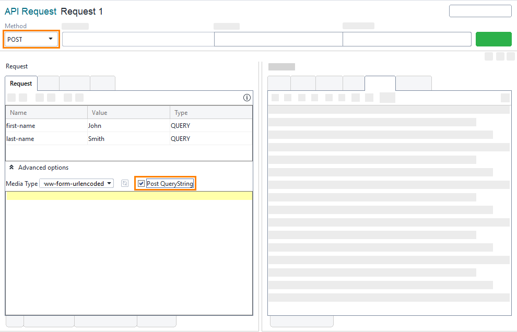Viewport: 517px width, 332px height.
Task: Click the Type column header
Action: coord(210,113)
